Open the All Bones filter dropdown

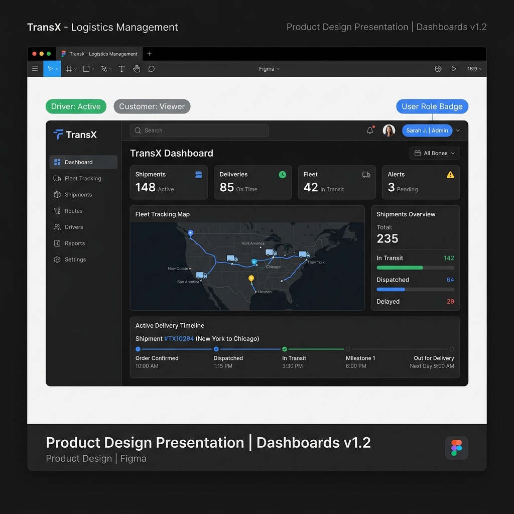click(435, 153)
